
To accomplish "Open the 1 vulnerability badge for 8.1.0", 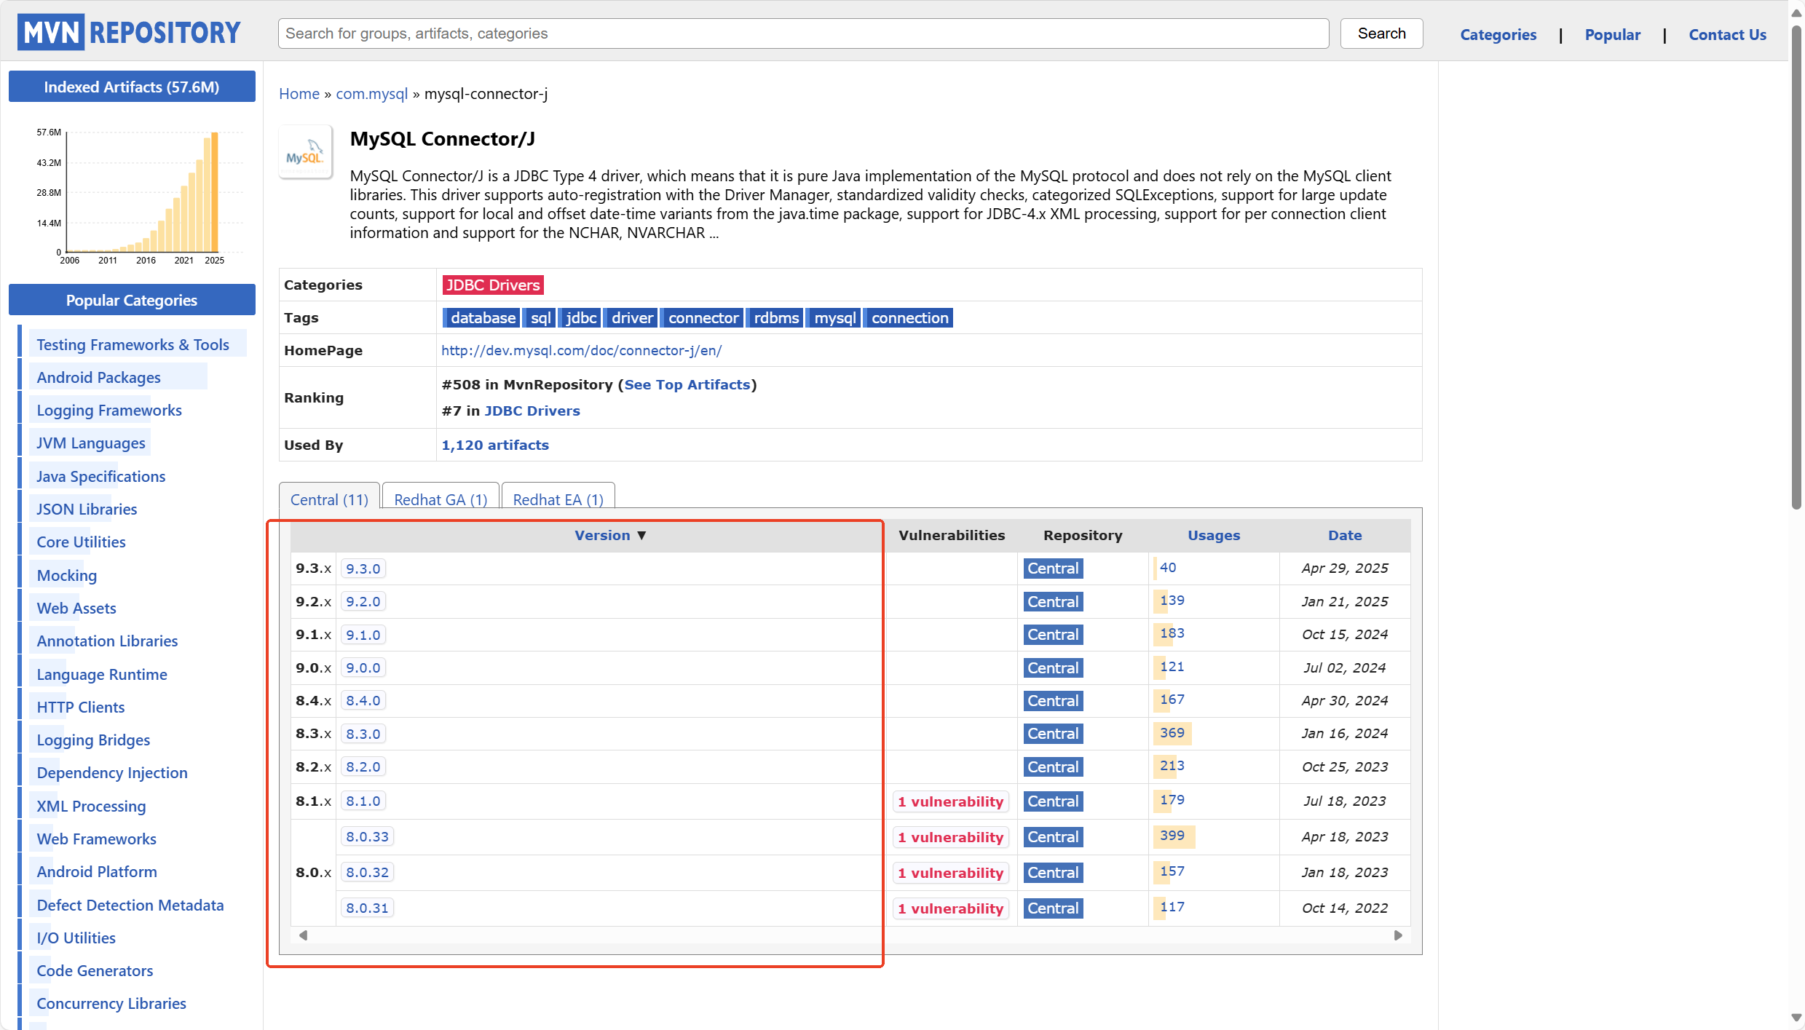I will (x=950, y=801).
